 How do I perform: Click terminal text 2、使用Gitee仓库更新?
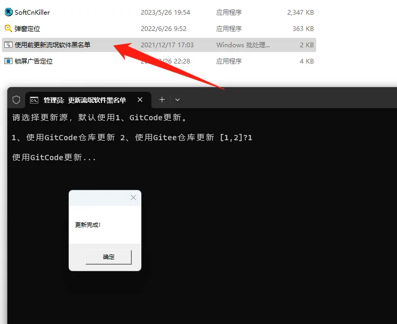(x=167, y=138)
